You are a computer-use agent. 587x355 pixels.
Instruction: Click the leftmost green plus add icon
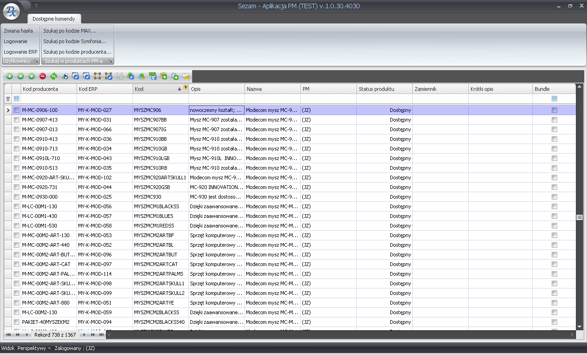[10, 76]
